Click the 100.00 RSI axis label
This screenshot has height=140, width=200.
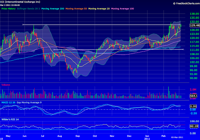point(194,121)
